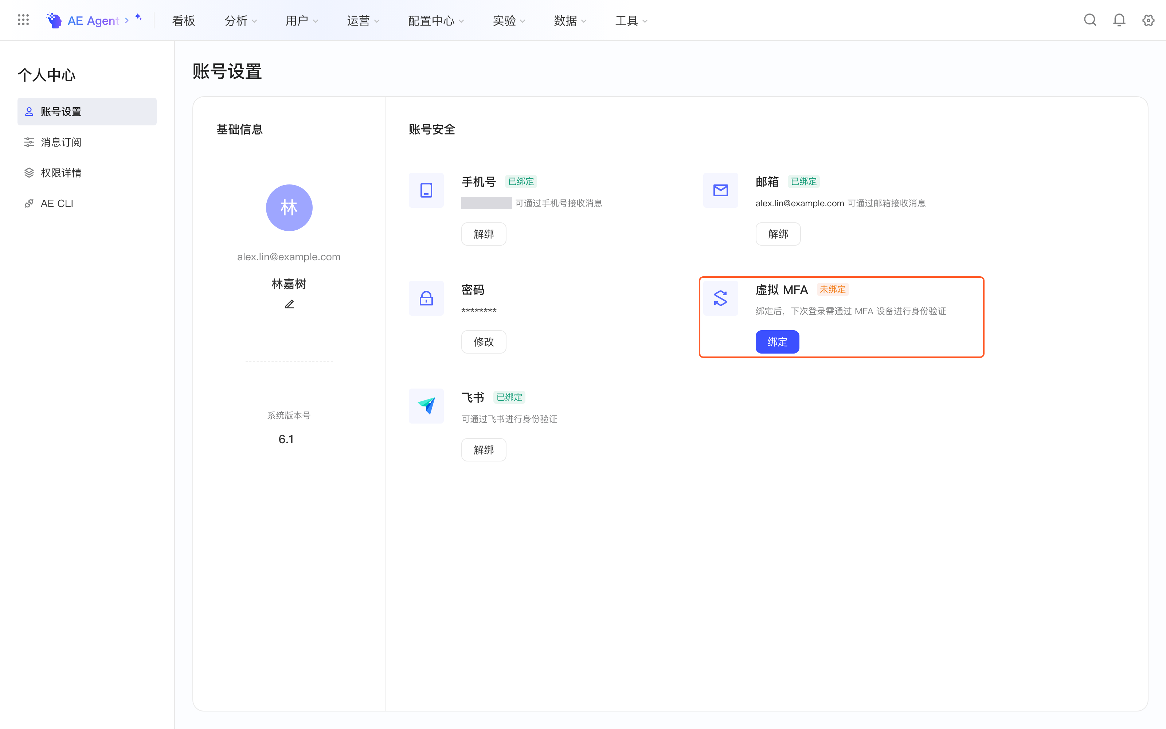Expand the 用户 dropdown menu
The image size is (1166, 729).
(302, 21)
